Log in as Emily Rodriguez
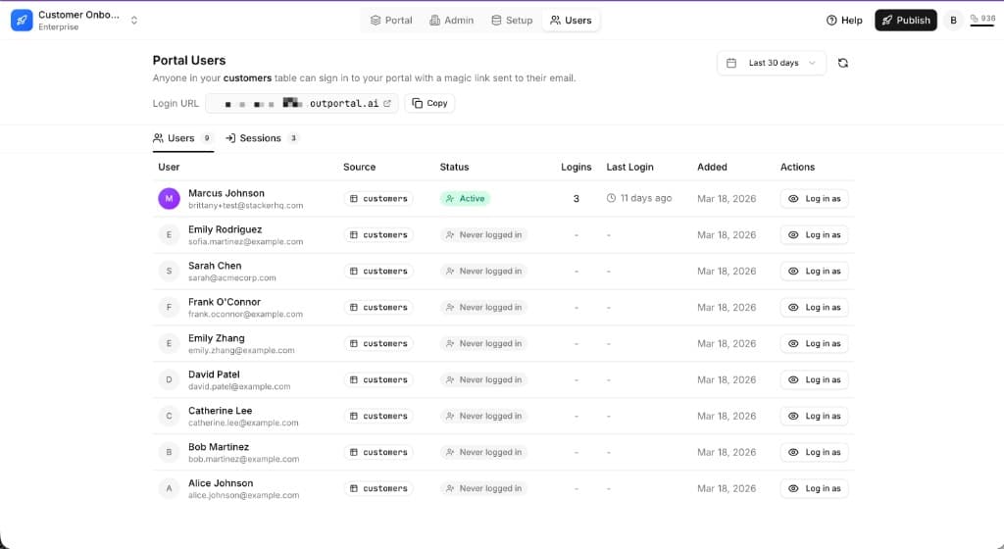This screenshot has width=1004, height=549. (x=815, y=235)
